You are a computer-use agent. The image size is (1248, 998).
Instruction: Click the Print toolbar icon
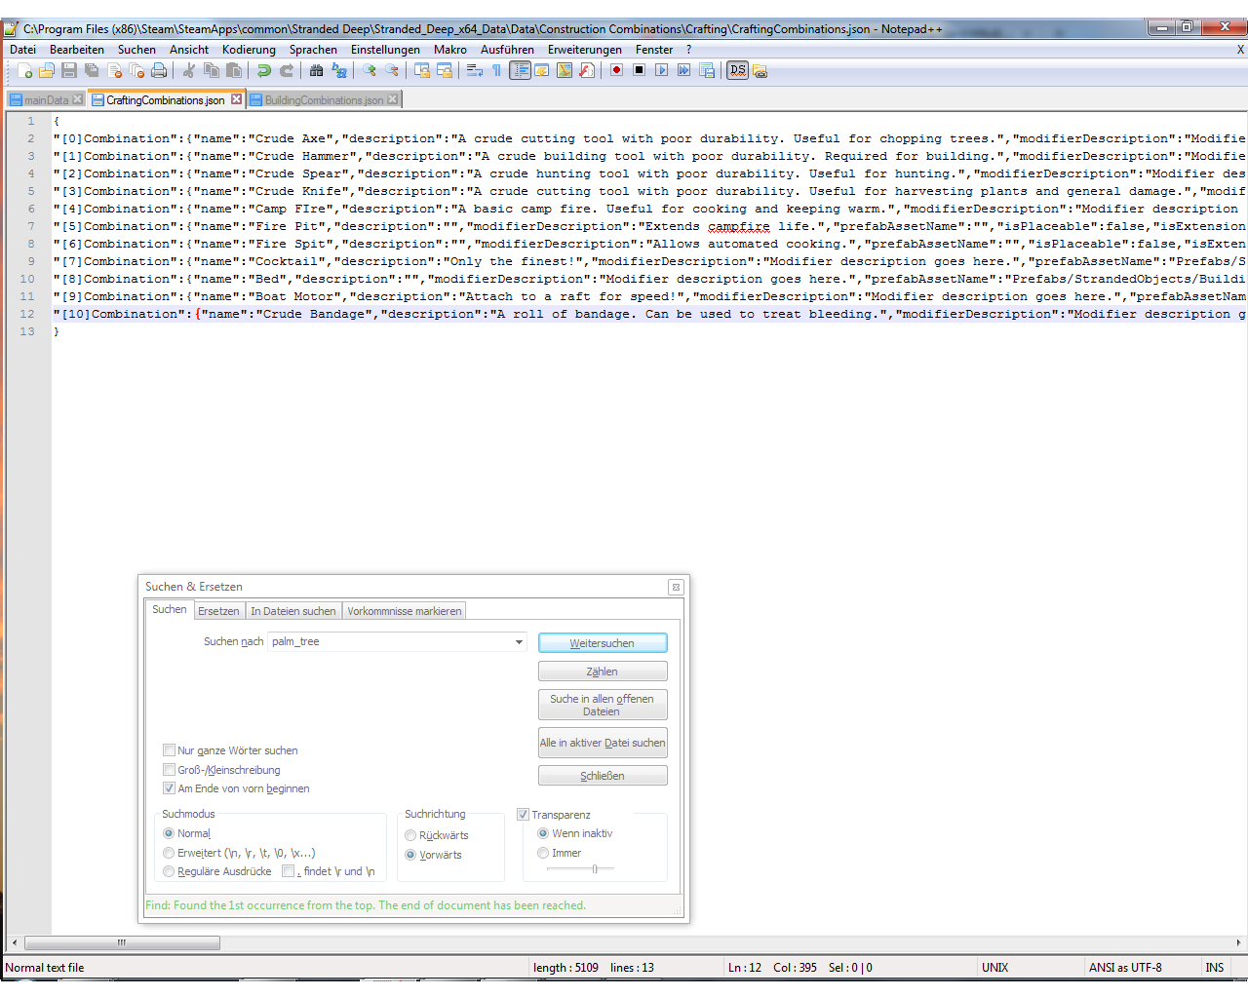[159, 70]
